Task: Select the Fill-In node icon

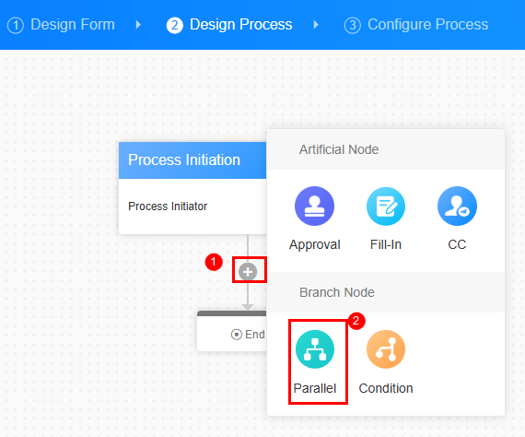Action: coord(386,207)
